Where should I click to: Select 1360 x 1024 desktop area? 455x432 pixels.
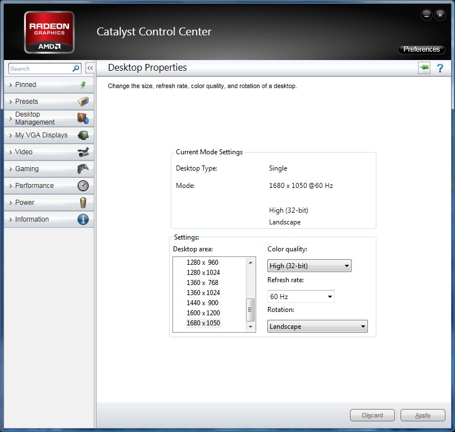(x=203, y=293)
